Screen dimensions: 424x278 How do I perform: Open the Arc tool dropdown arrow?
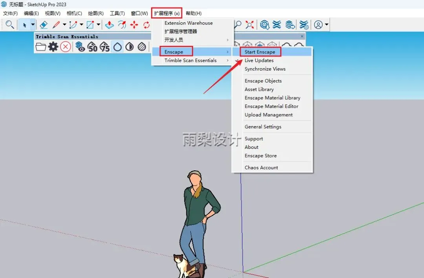[x=81, y=25]
